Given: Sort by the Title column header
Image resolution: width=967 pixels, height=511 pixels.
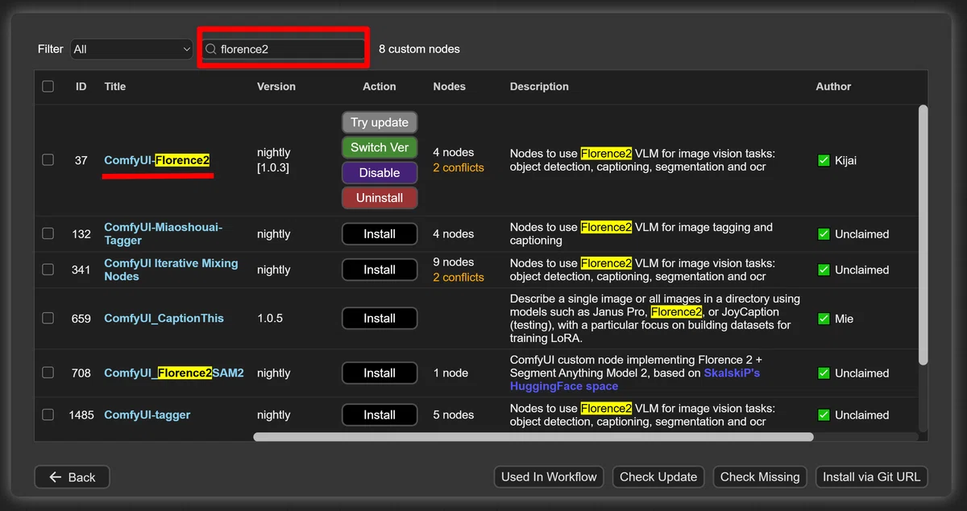Looking at the screenshot, I should (x=115, y=86).
